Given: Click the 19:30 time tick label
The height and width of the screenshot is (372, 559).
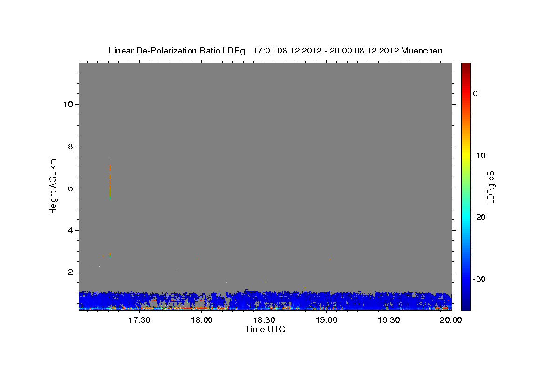Looking at the screenshot, I should point(389,320).
